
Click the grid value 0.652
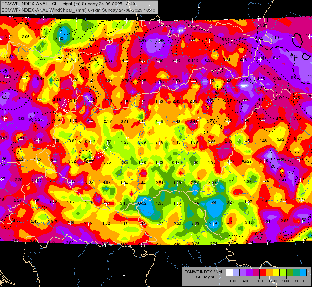(142, 203)
